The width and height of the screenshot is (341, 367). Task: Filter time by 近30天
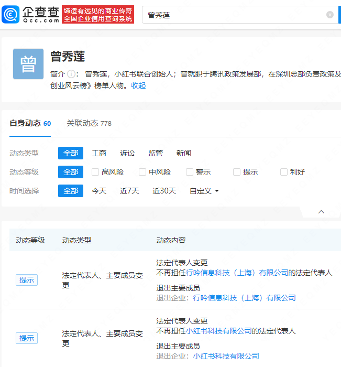164,191
